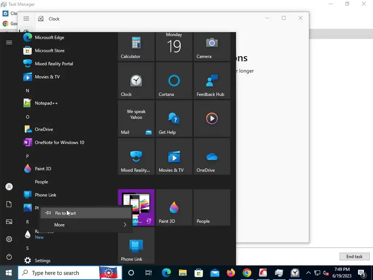Select Pin to Start in context menu
The height and width of the screenshot is (280, 373).
pos(86,213)
